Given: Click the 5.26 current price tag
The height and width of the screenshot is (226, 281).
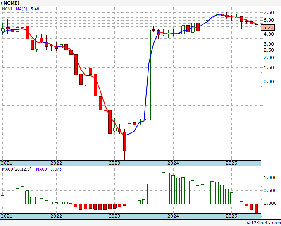Looking at the screenshot, I should [268, 27].
